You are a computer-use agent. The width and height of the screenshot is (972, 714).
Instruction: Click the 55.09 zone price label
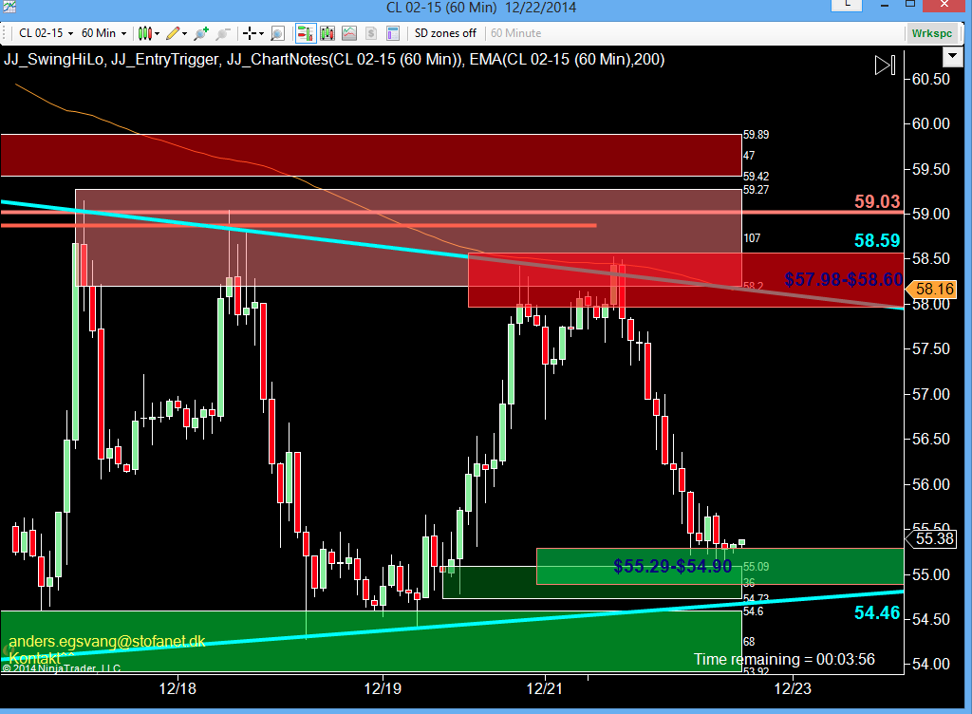pos(756,567)
